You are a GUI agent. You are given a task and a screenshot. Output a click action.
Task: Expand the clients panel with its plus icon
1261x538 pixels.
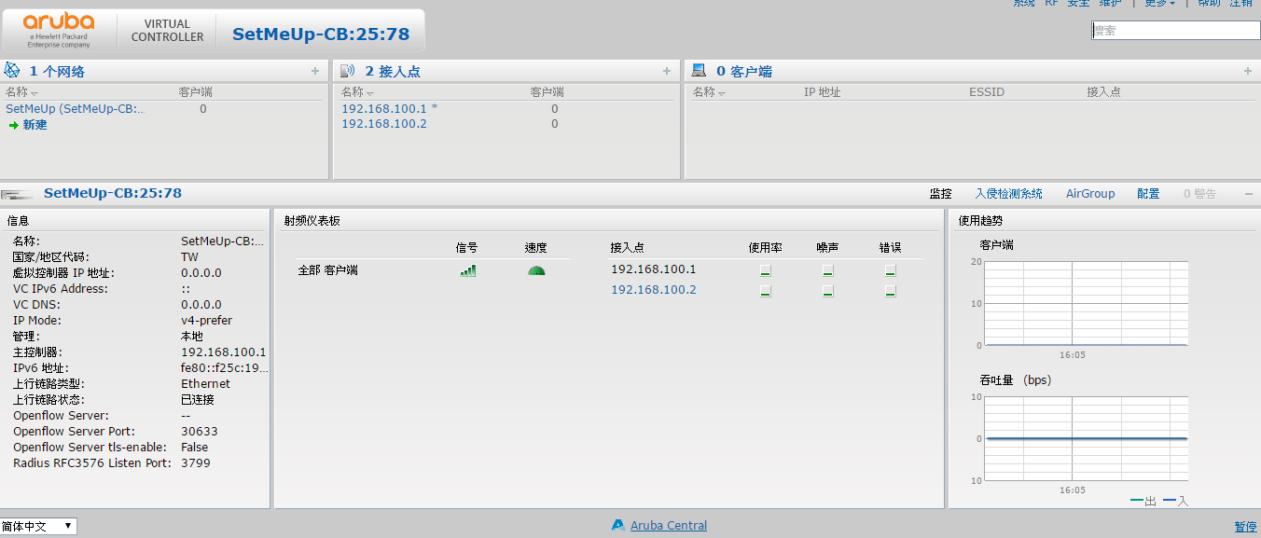[x=1248, y=71]
